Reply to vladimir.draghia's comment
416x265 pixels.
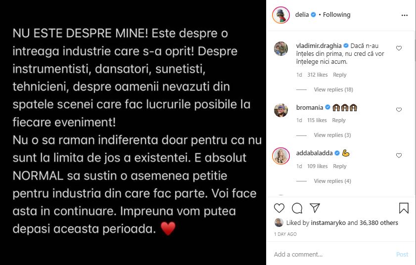pos(339,75)
